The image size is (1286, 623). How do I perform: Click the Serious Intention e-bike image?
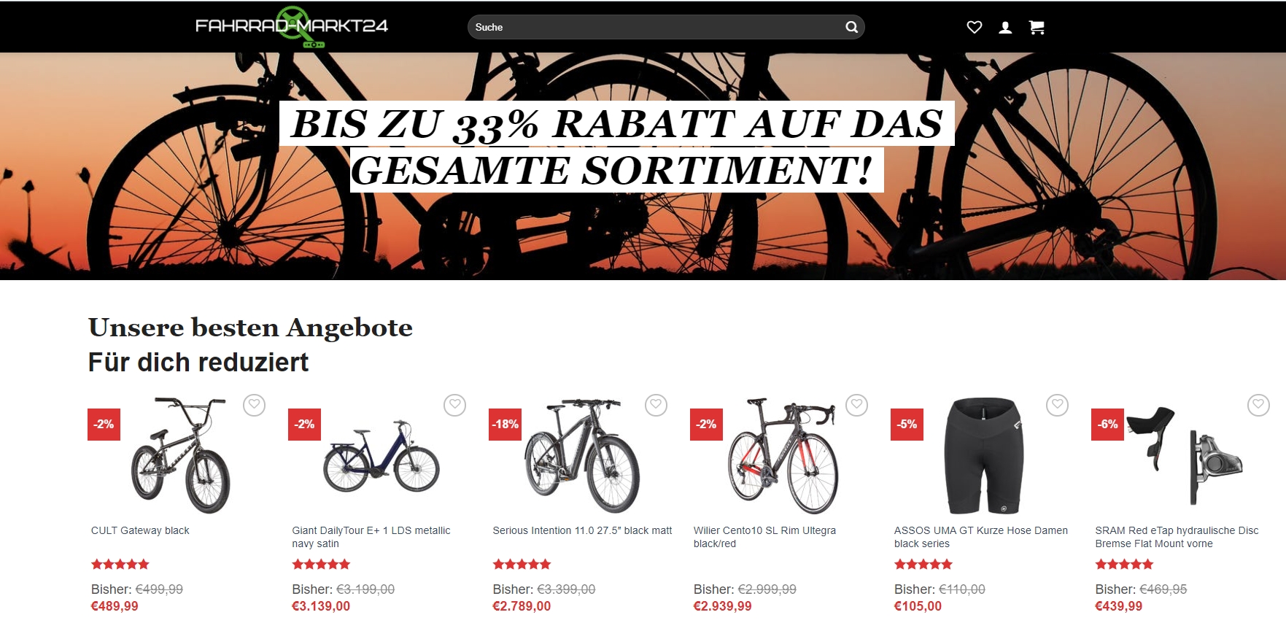(x=582, y=455)
